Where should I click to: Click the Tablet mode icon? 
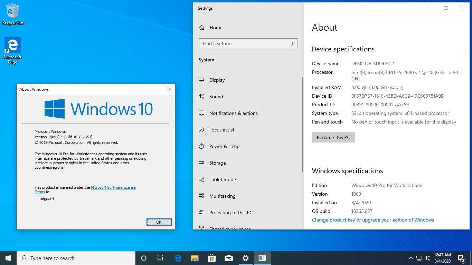(x=201, y=179)
